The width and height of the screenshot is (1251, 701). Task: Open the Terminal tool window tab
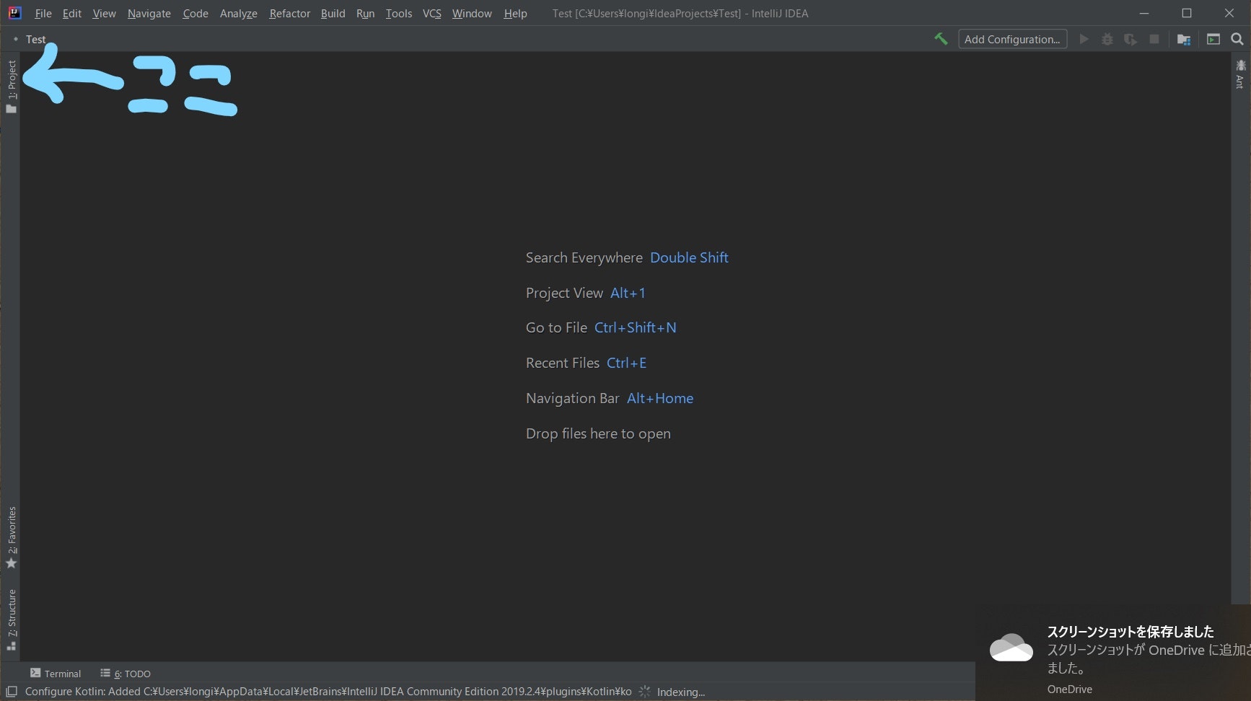click(x=56, y=674)
